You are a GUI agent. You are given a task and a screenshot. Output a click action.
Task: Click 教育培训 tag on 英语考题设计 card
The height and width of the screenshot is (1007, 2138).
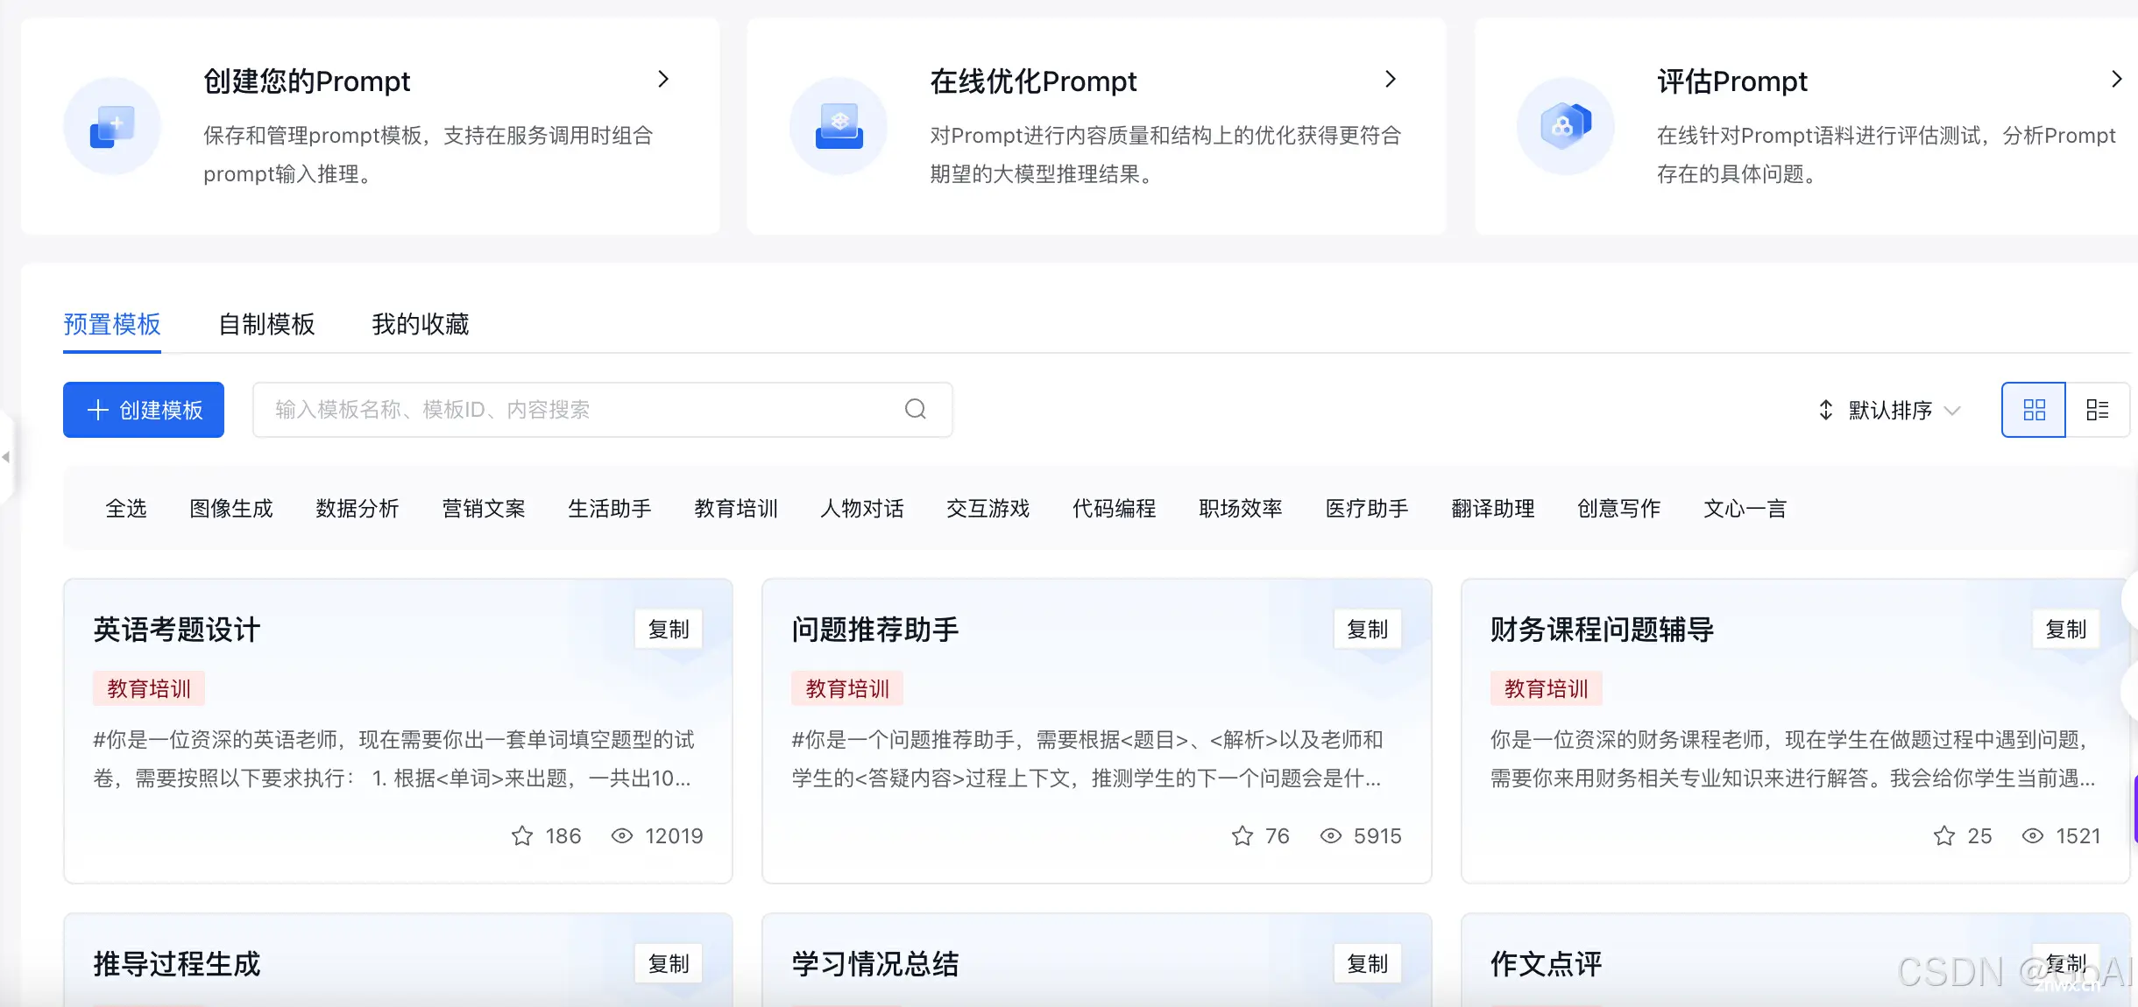tap(149, 689)
